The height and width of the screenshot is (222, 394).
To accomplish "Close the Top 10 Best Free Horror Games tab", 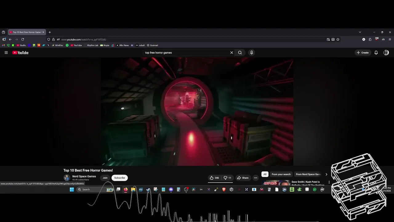I will coord(43,32).
